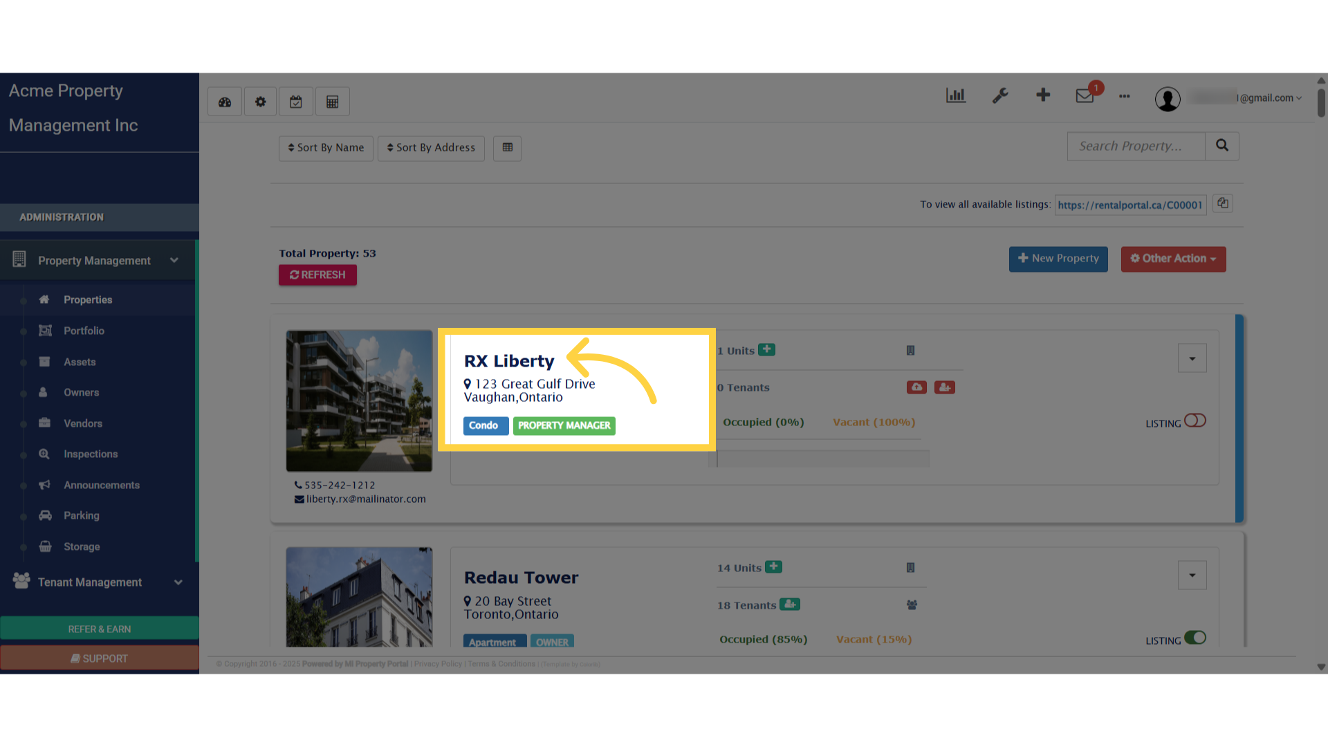Collapse the Tenant Management section
The width and height of the screenshot is (1328, 747).
click(x=178, y=582)
